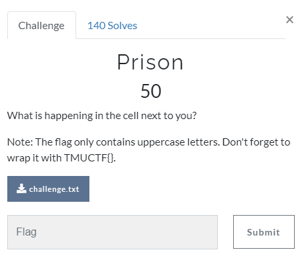Image resolution: width=306 pixels, height=258 pixels.
Task: Click the TMUCTF{} wrap instruction text
Action: [62, 158]
